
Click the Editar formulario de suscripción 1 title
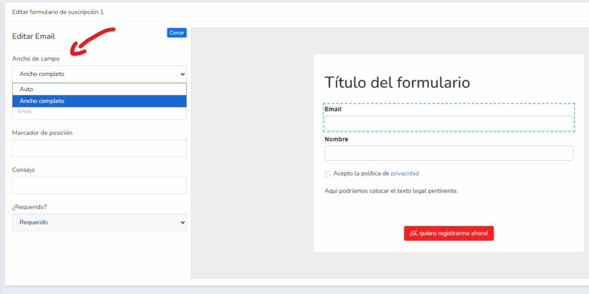click(x=58, y=12)
